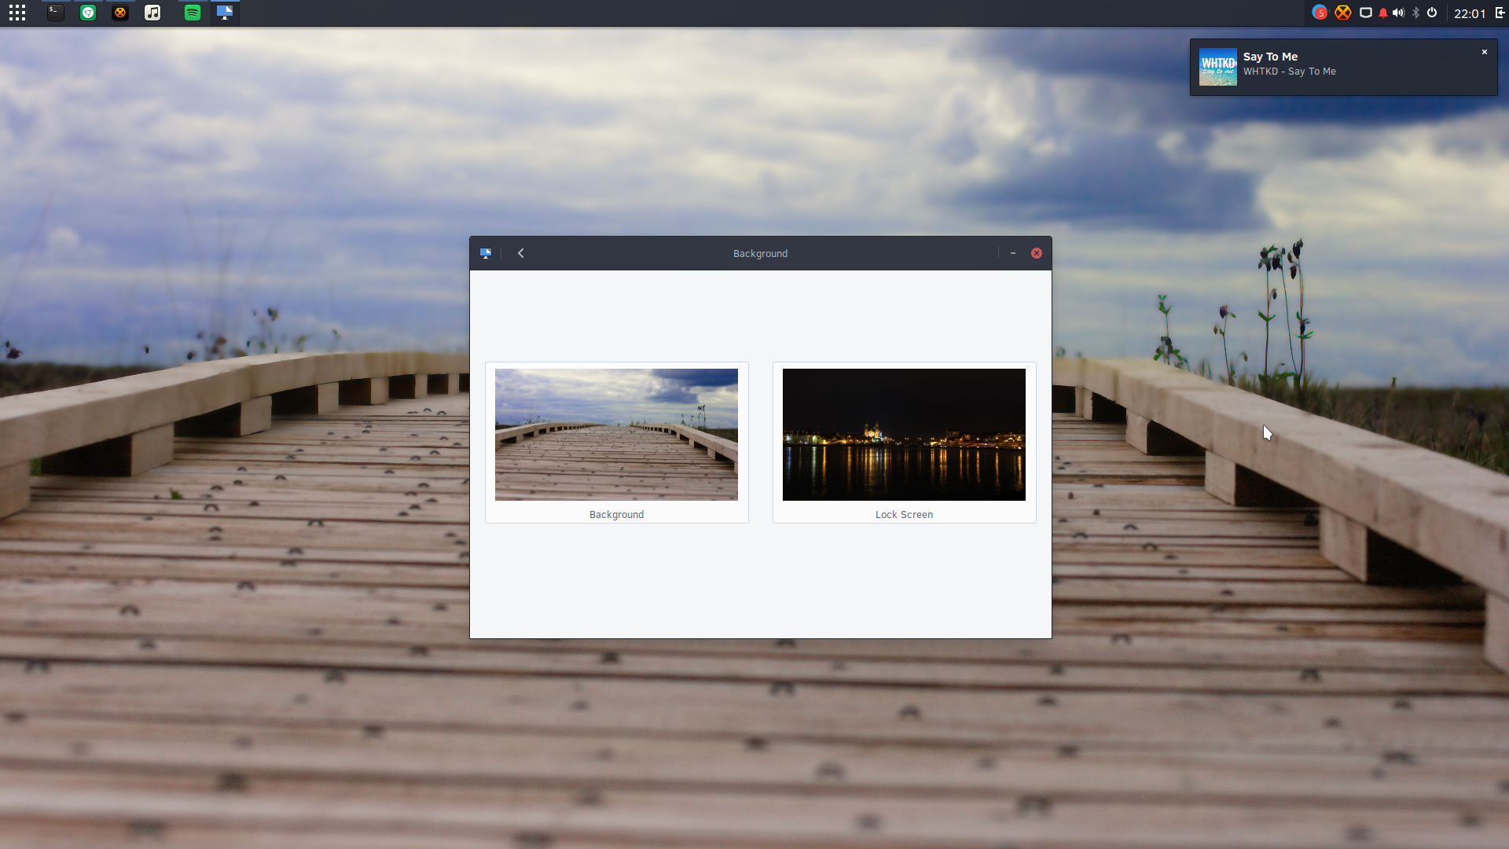Switch to Spotify in the panel
The width and height of the screenshot is (1509, 849).
click(x=193, y=13)
